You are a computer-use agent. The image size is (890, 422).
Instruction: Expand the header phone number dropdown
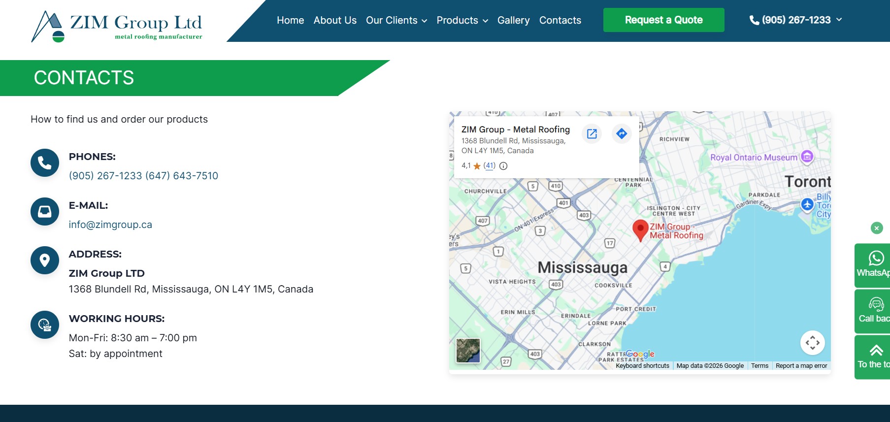795,20
